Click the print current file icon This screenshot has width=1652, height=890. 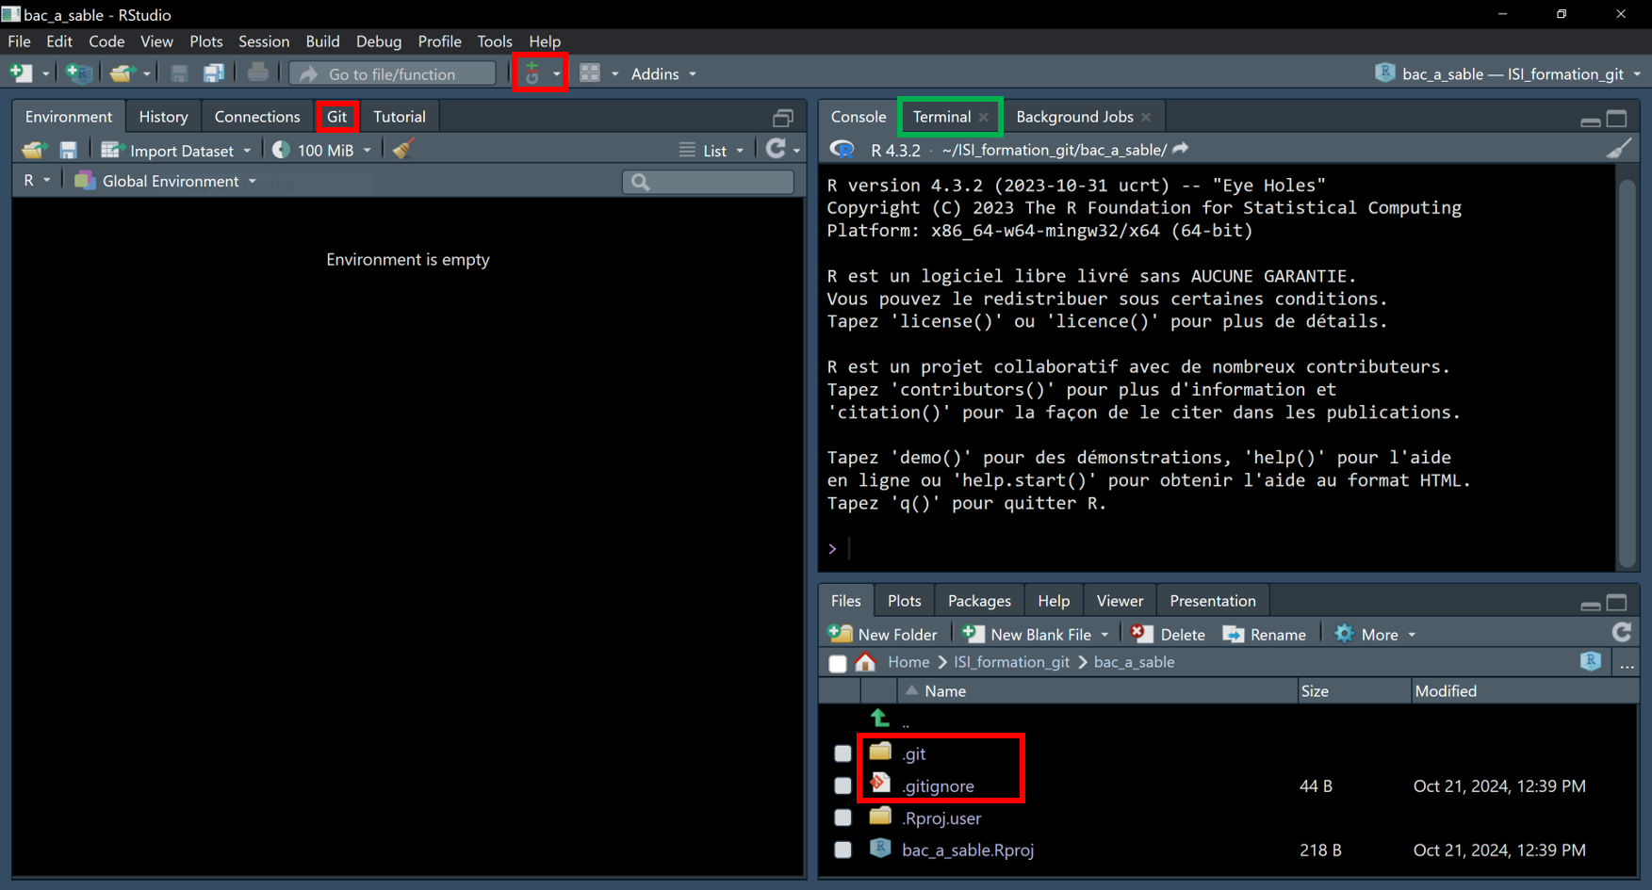[257, 73]
